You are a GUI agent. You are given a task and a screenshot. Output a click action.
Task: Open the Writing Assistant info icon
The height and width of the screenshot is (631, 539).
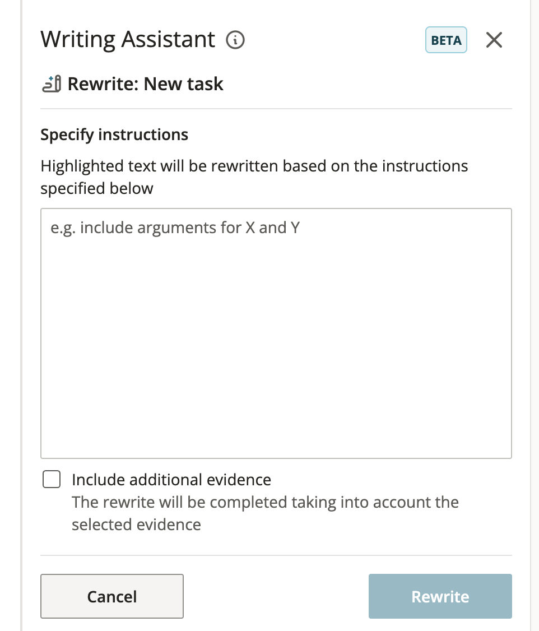(235, 40)
